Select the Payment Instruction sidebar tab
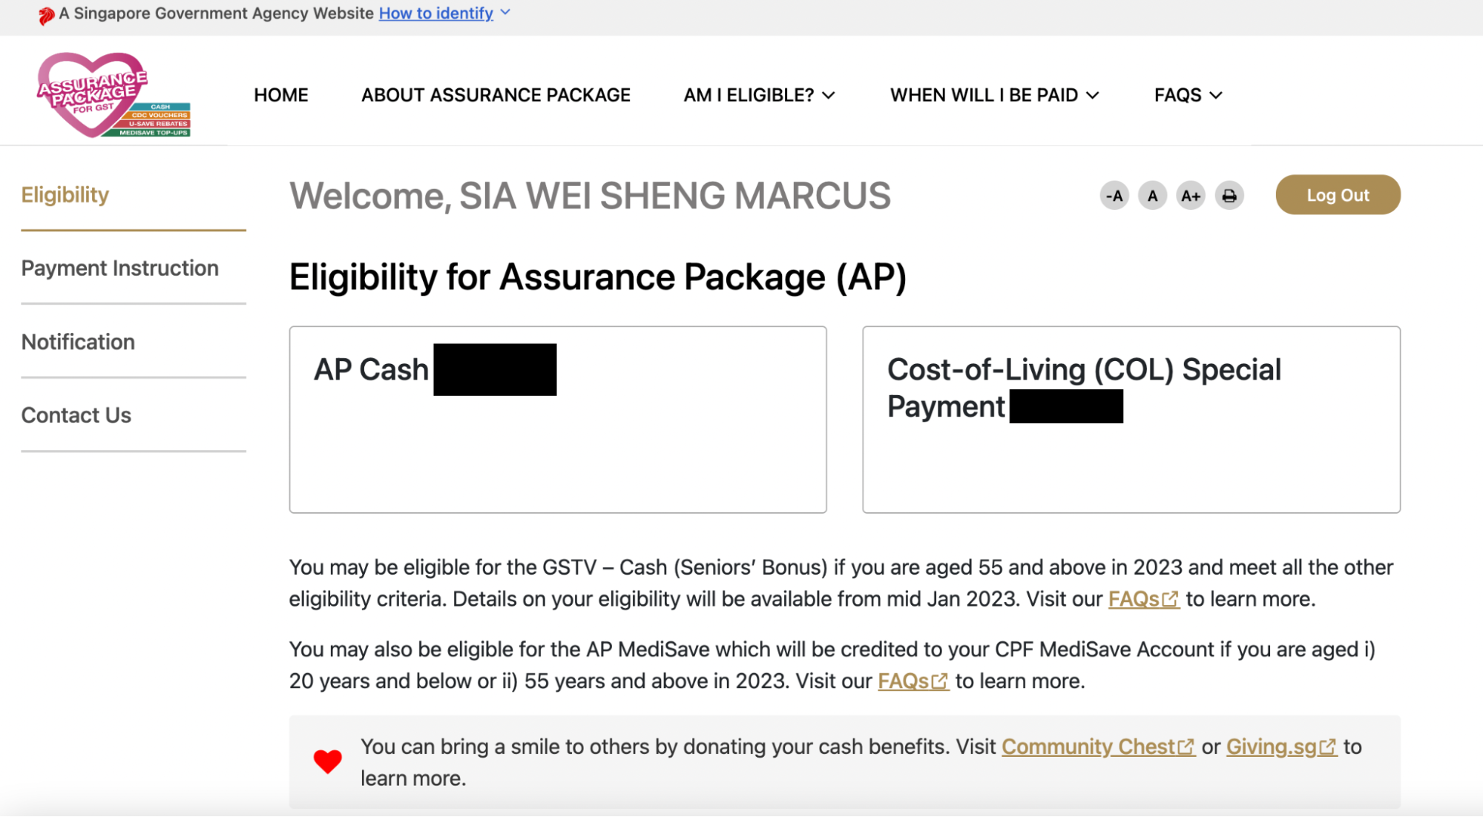Viewport: 1483px width, 817px height. tap(119, 268)
